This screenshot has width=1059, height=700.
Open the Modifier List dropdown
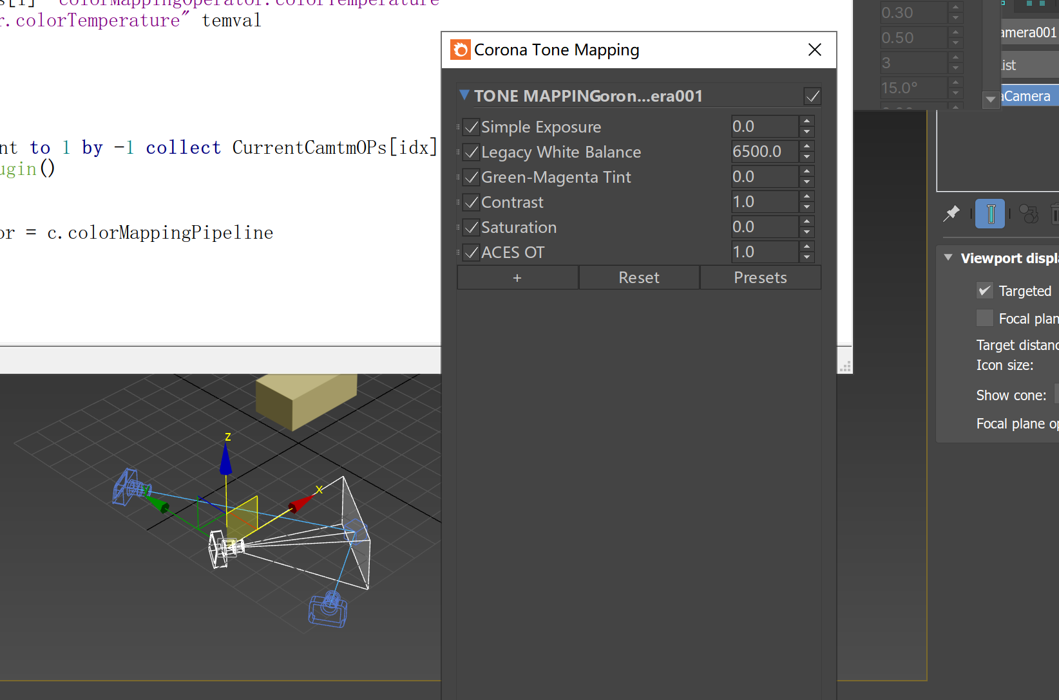point(1030,65)
